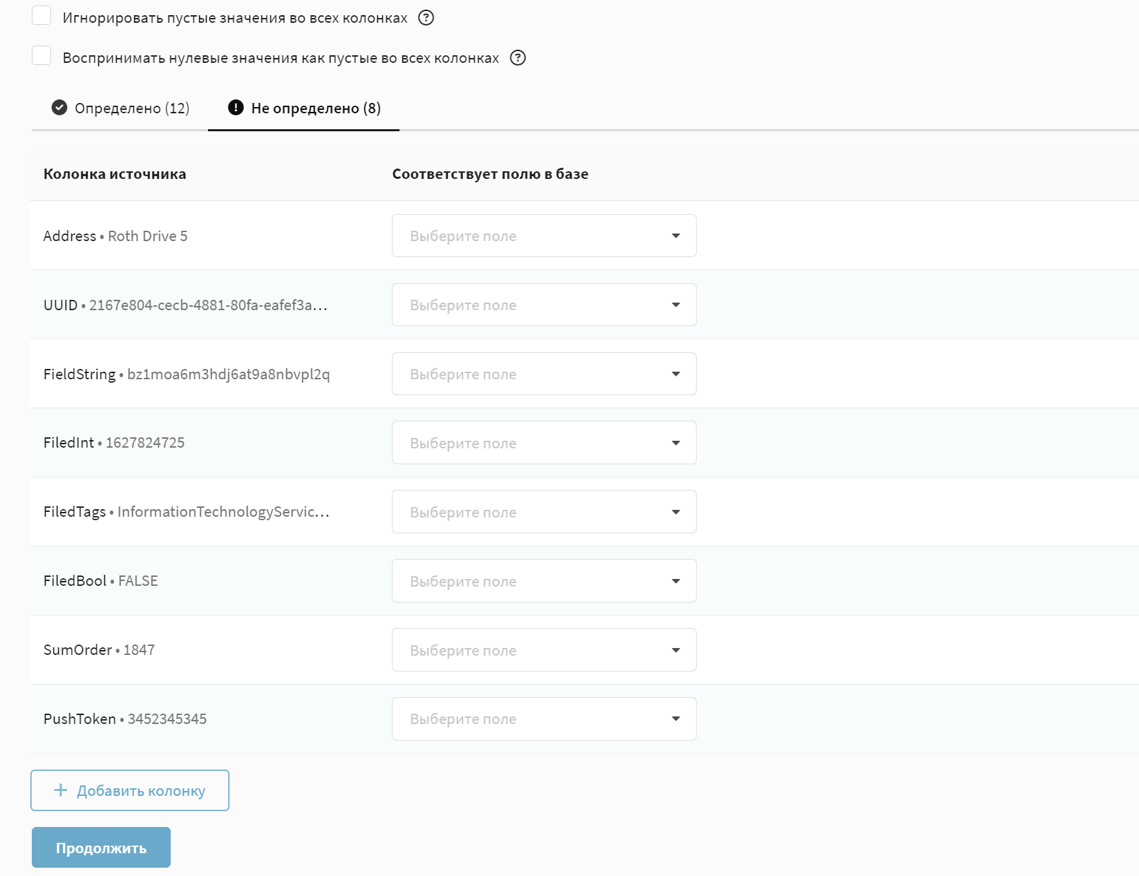The height and width of the screenshot is (876, 1139).
Task: Open field dropdown for FiledTags row
Action: [x=544, y=512]
